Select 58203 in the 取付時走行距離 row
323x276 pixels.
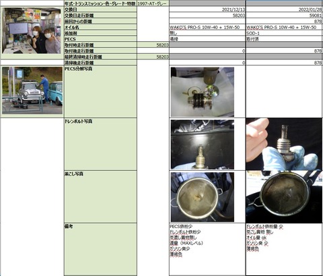[153, 45]
